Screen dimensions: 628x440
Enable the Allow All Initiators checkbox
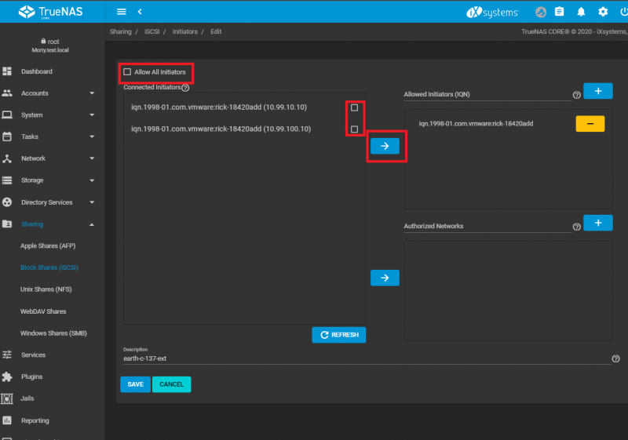pos(127,72)
